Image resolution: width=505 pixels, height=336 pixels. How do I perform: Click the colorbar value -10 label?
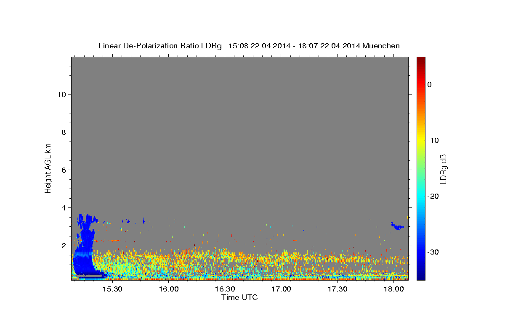coord(433,140)
